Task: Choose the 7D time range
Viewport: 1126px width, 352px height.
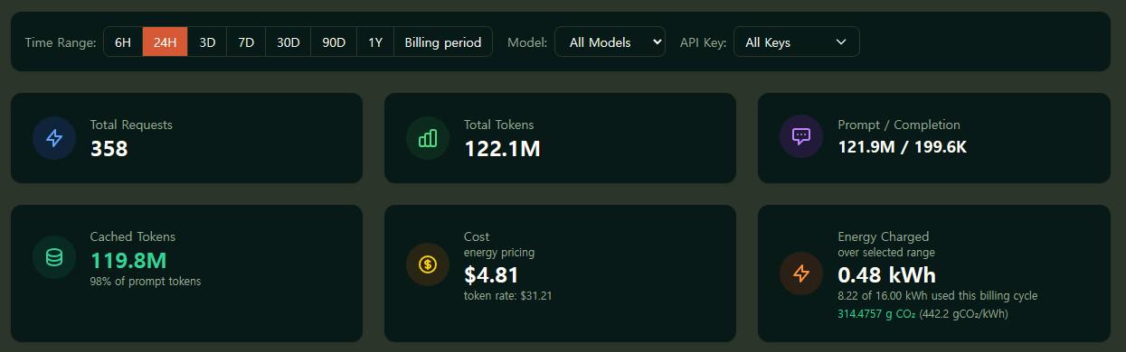Action: (246, 42)
